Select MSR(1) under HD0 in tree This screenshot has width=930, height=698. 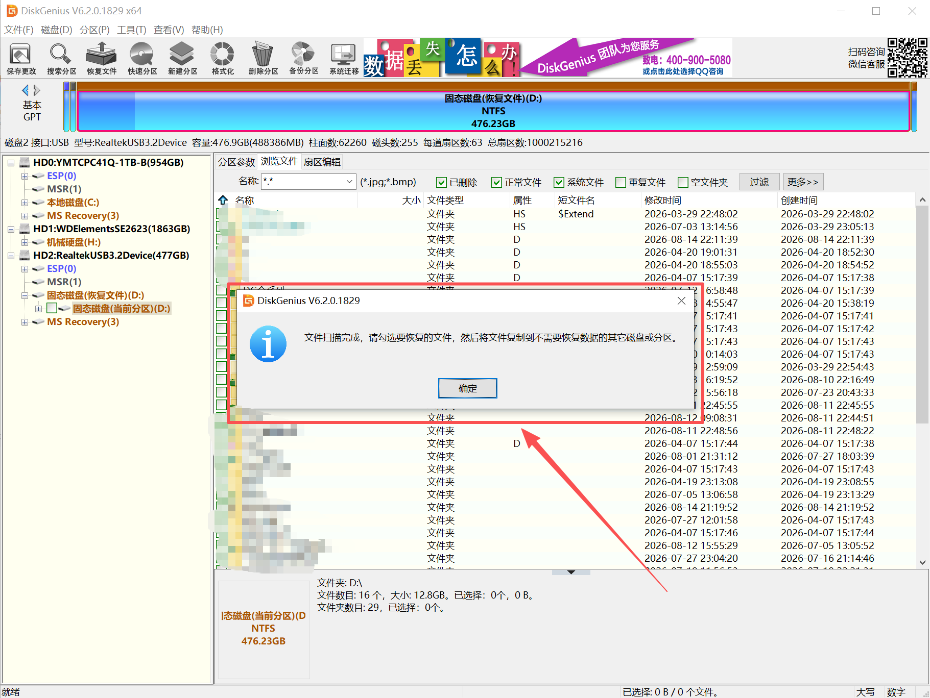(64, 189)
